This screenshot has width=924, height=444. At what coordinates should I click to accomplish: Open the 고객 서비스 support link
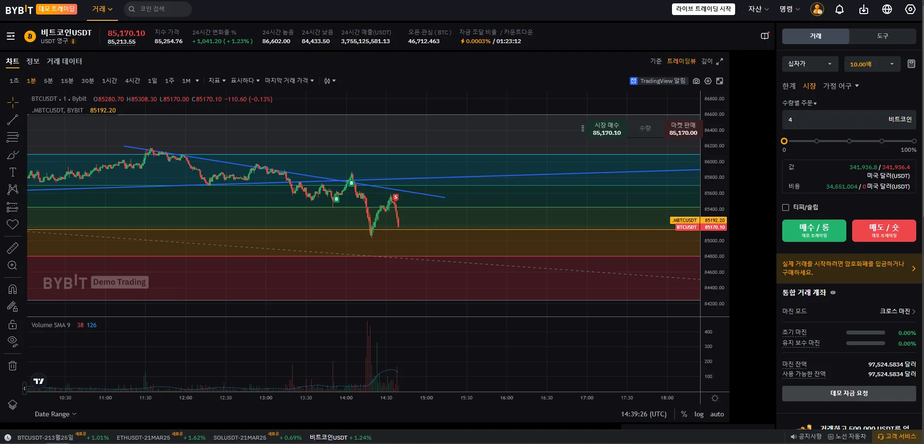point(897,436)
